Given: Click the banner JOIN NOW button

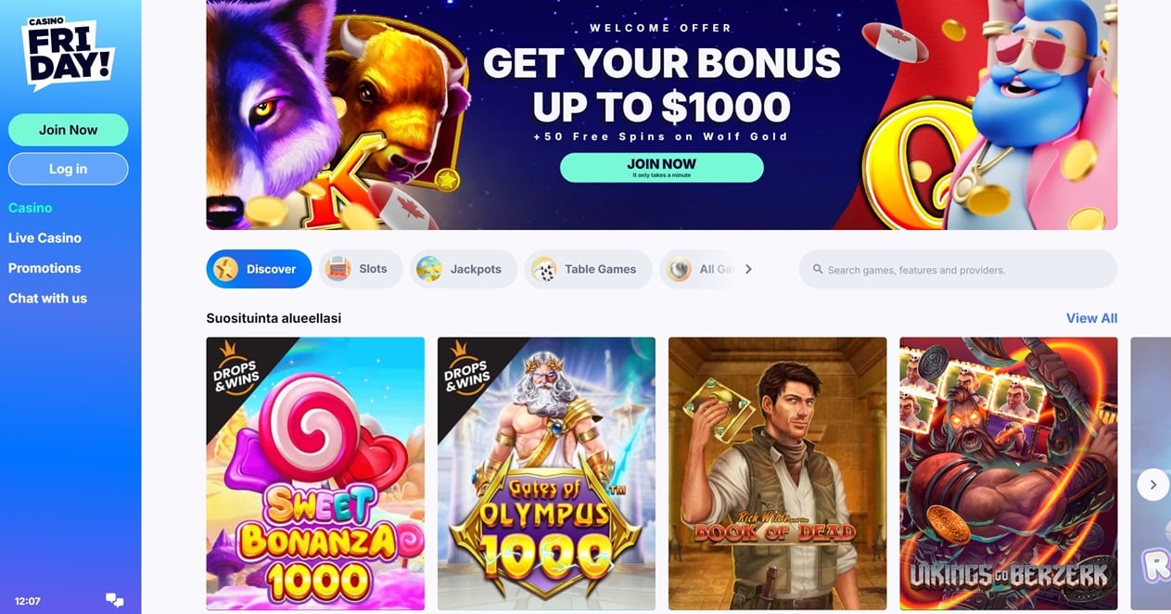Looking at the screenshot, I should tap(662, 167).
